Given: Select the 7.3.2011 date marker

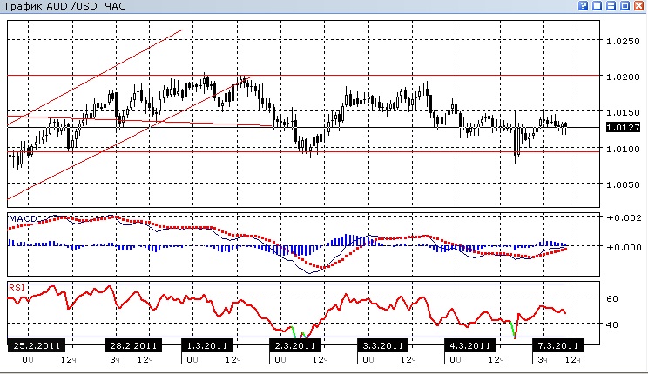Looking at the screenshot, I should [558, 345].
